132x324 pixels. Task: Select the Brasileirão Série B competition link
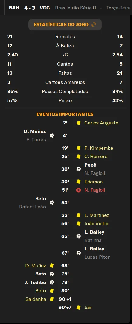(x=76, y=8)
